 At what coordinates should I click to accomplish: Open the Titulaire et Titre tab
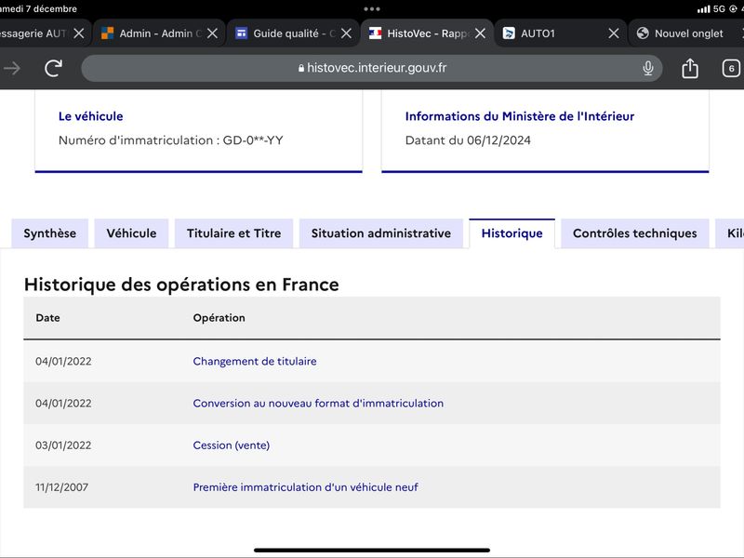coord(234,233)
